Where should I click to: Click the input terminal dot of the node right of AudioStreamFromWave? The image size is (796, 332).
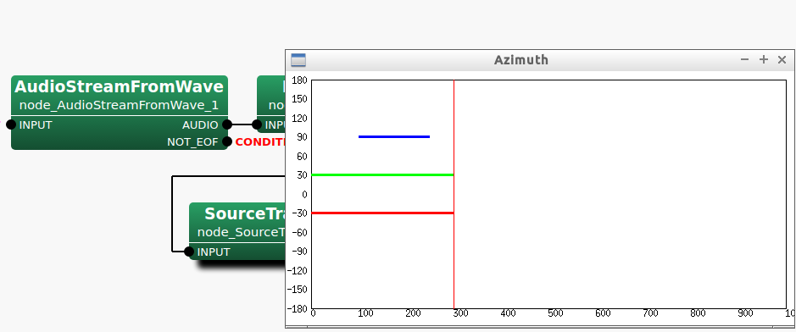pos(257,125)
